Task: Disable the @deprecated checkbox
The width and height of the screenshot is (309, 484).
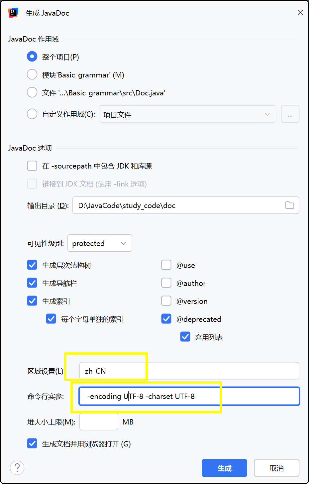Action: pyautogui.click(x=166, y=319)
